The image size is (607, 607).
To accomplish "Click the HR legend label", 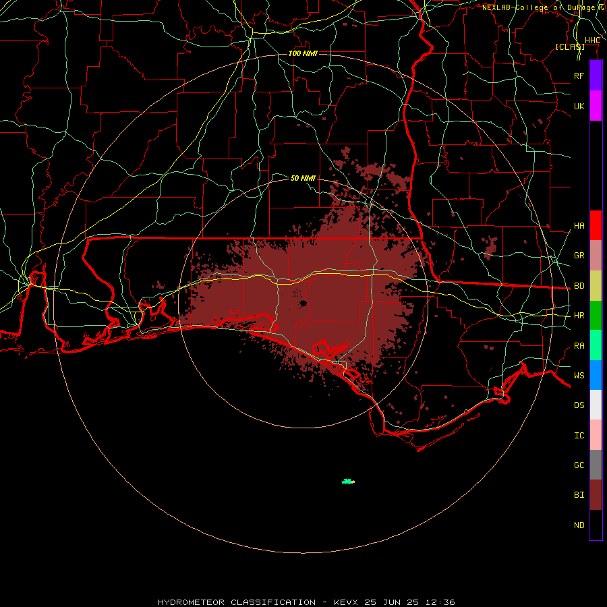I will (579, 316).
